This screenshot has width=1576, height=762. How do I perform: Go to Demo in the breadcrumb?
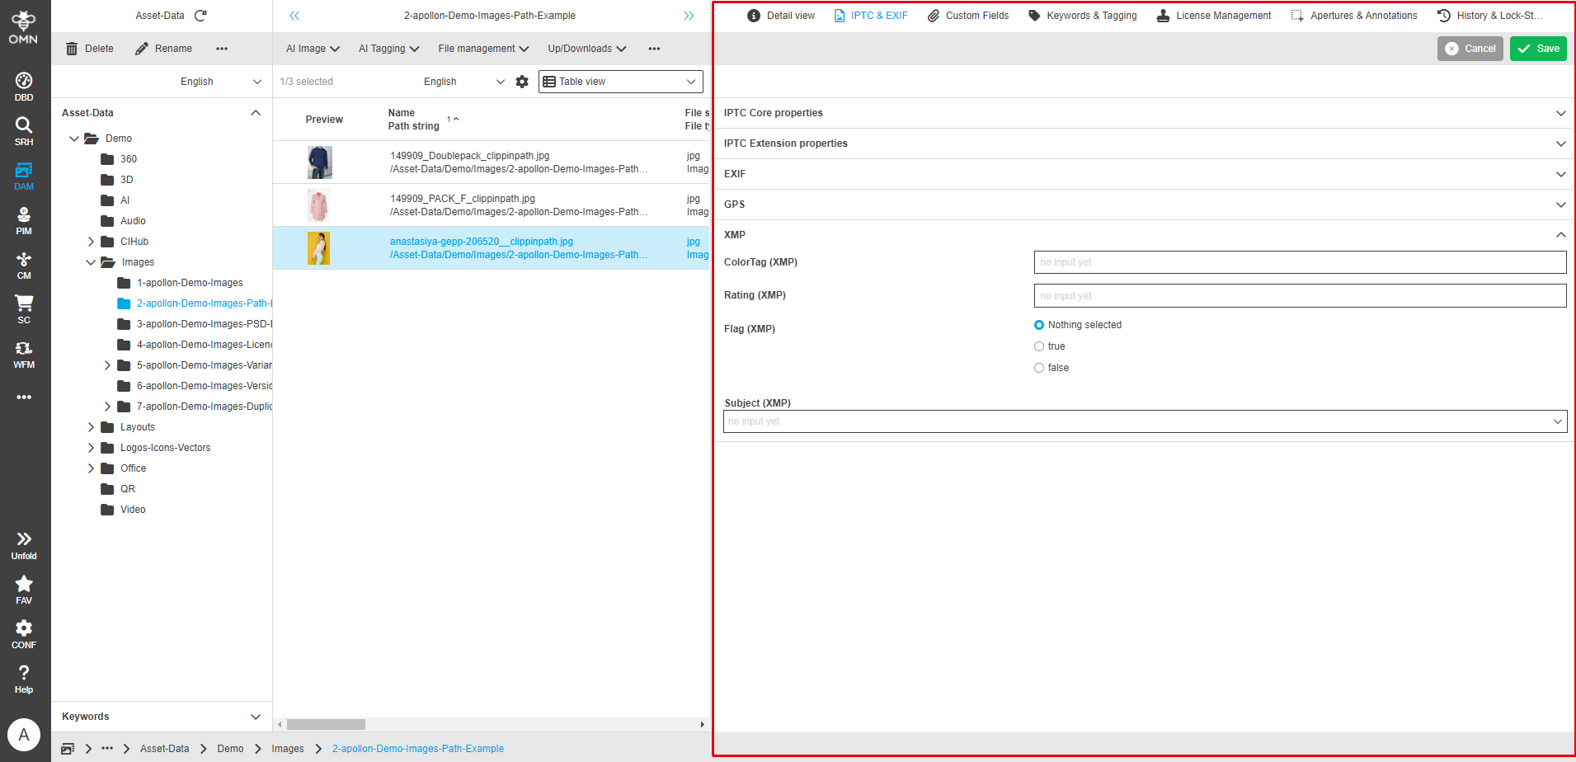[x=230, y=749]
